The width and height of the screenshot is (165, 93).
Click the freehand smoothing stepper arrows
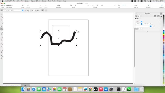coord(30,10)
